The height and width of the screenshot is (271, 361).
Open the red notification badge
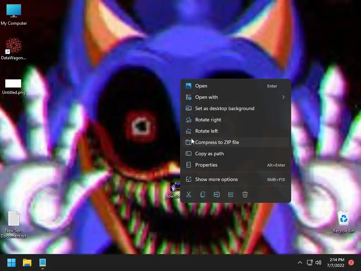(x=351, y=263)
